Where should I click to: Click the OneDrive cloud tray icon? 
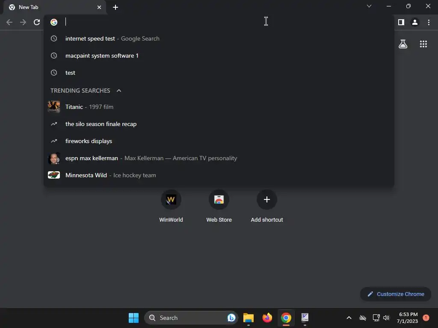pos(363,318)
